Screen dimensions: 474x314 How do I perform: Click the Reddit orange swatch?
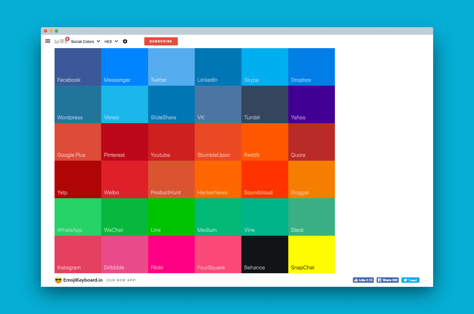pos(265,142)
